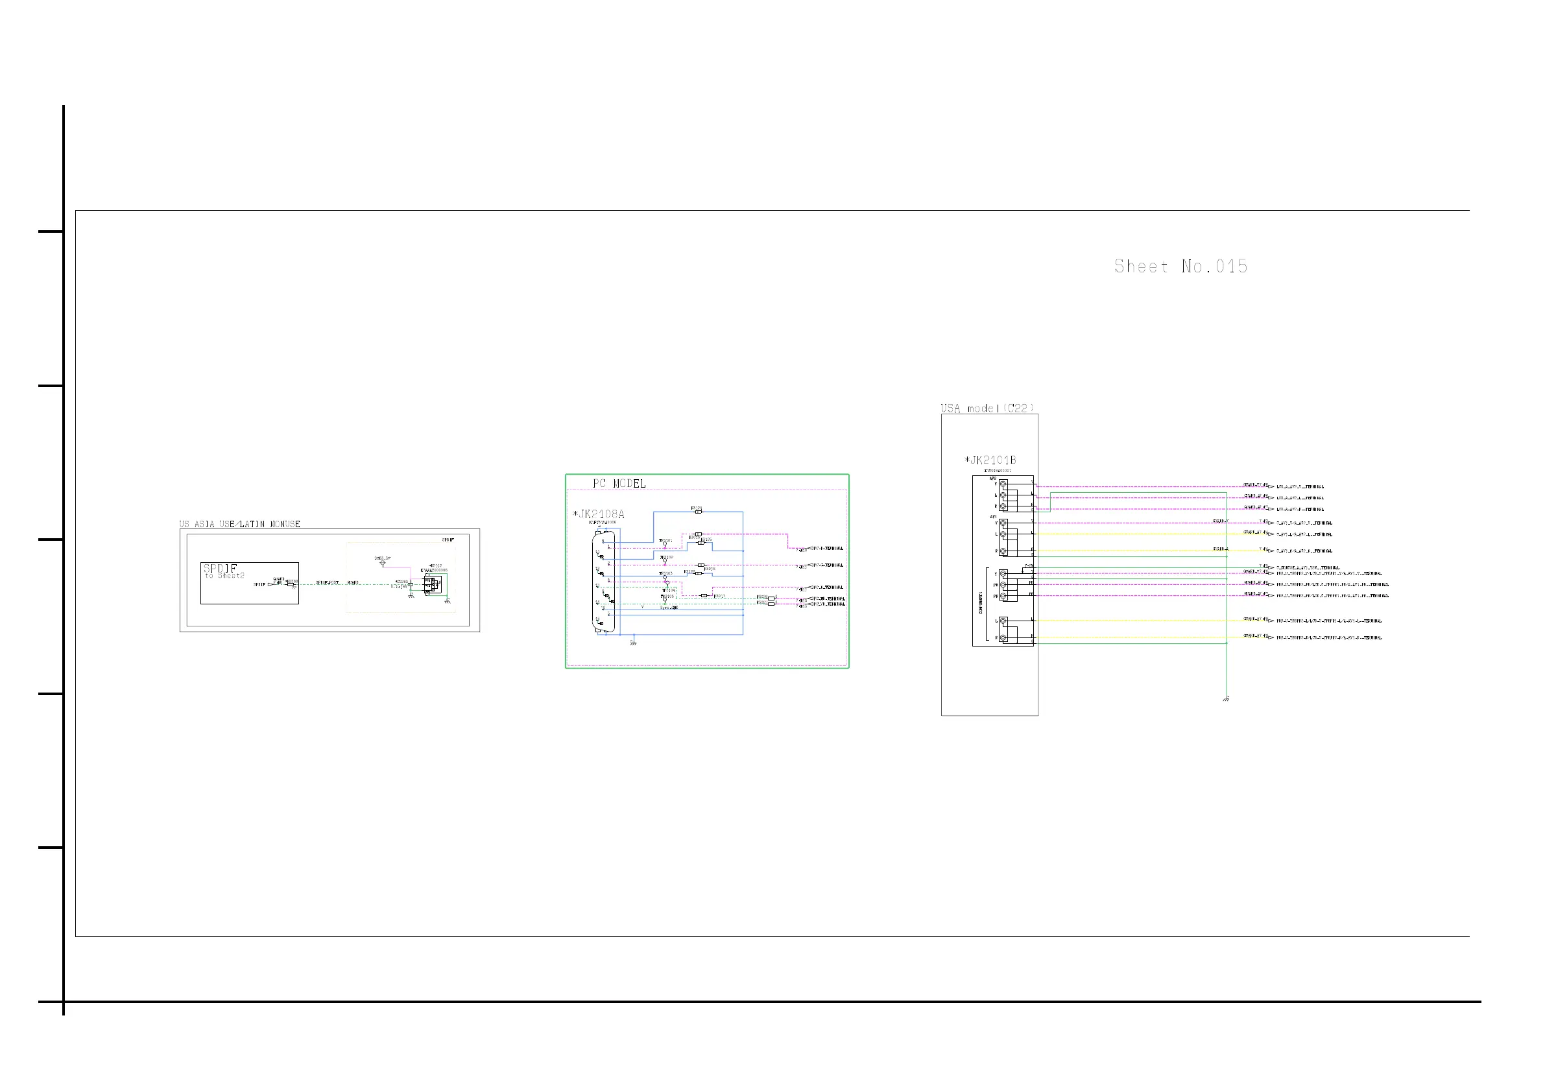This screenshot has width=1545, height=1092.
Task: Click the JK2108A connector label
Action: point(599,514)
